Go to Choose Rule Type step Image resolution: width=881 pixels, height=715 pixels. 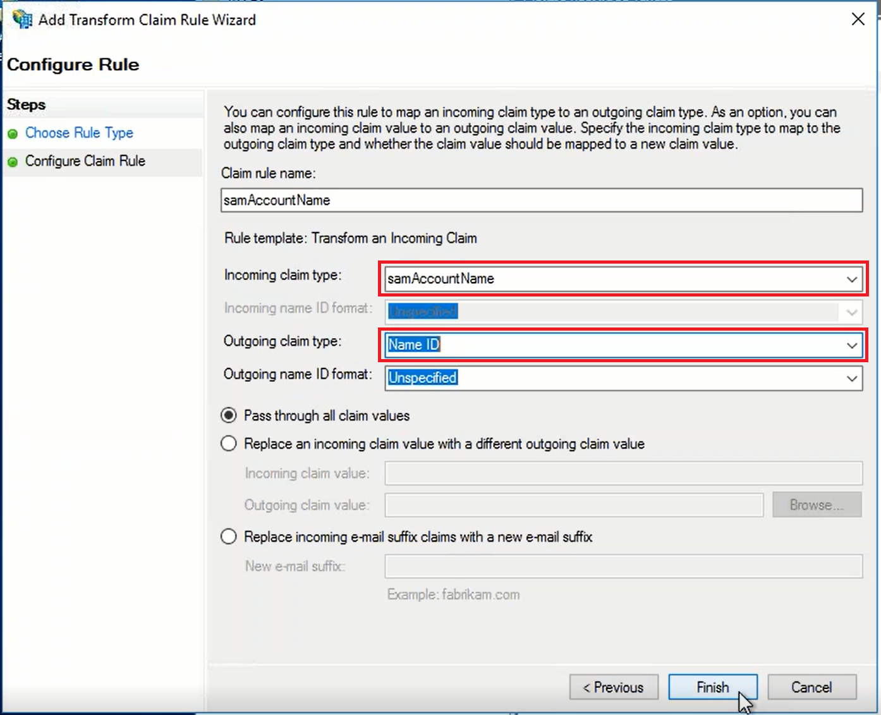[79, 133]
